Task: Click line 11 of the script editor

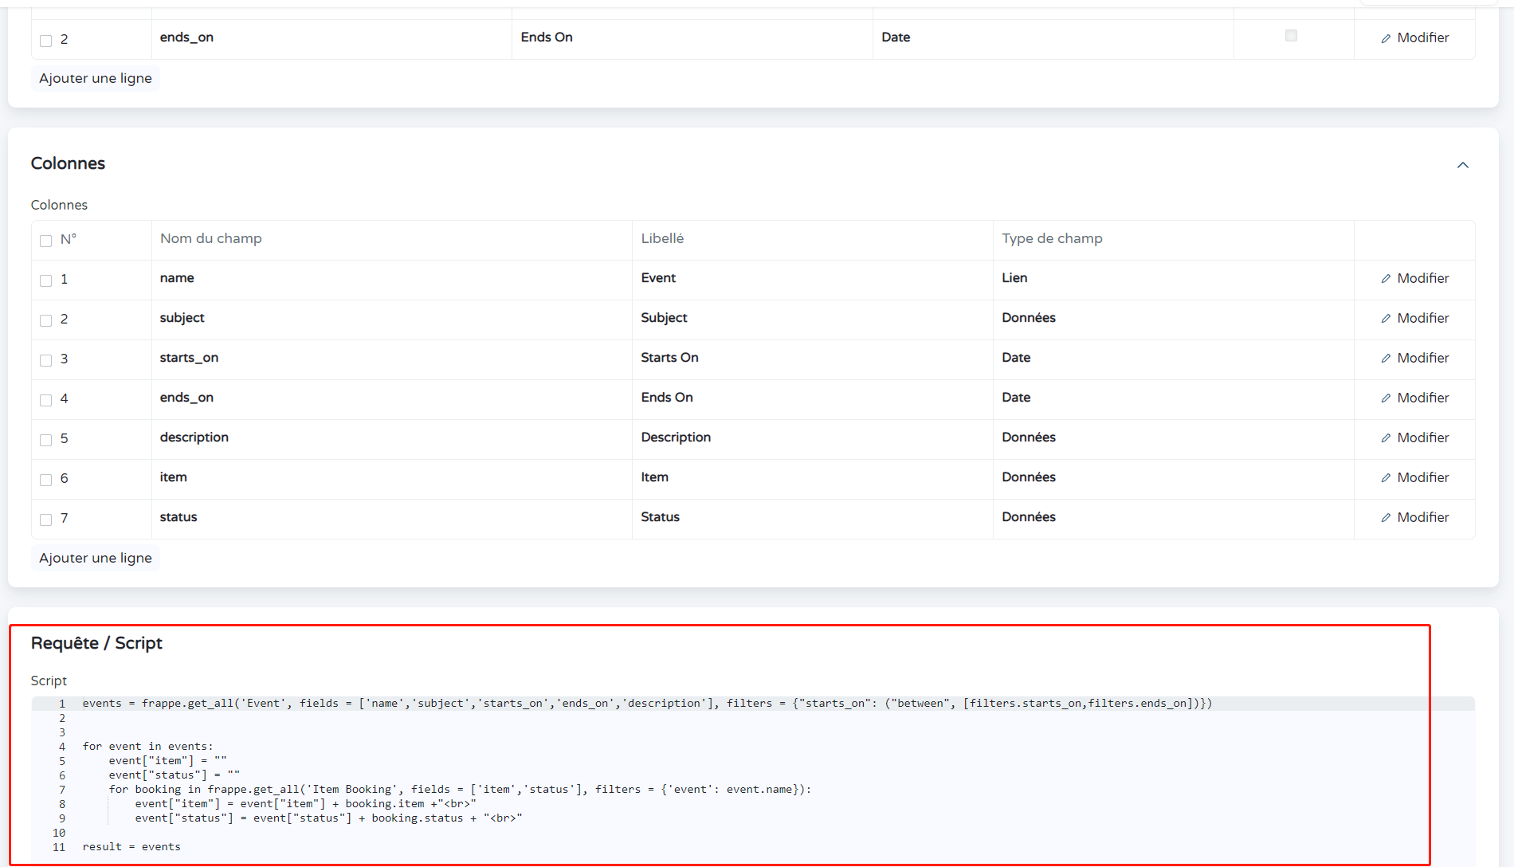Action: click(x=131, y=846)
